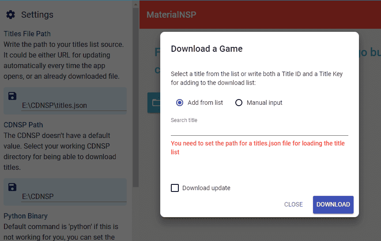This screenshot has width=381, height=241.
Task: Click the settings panel scrollbar thumb
Action: (x=136, y=97)
